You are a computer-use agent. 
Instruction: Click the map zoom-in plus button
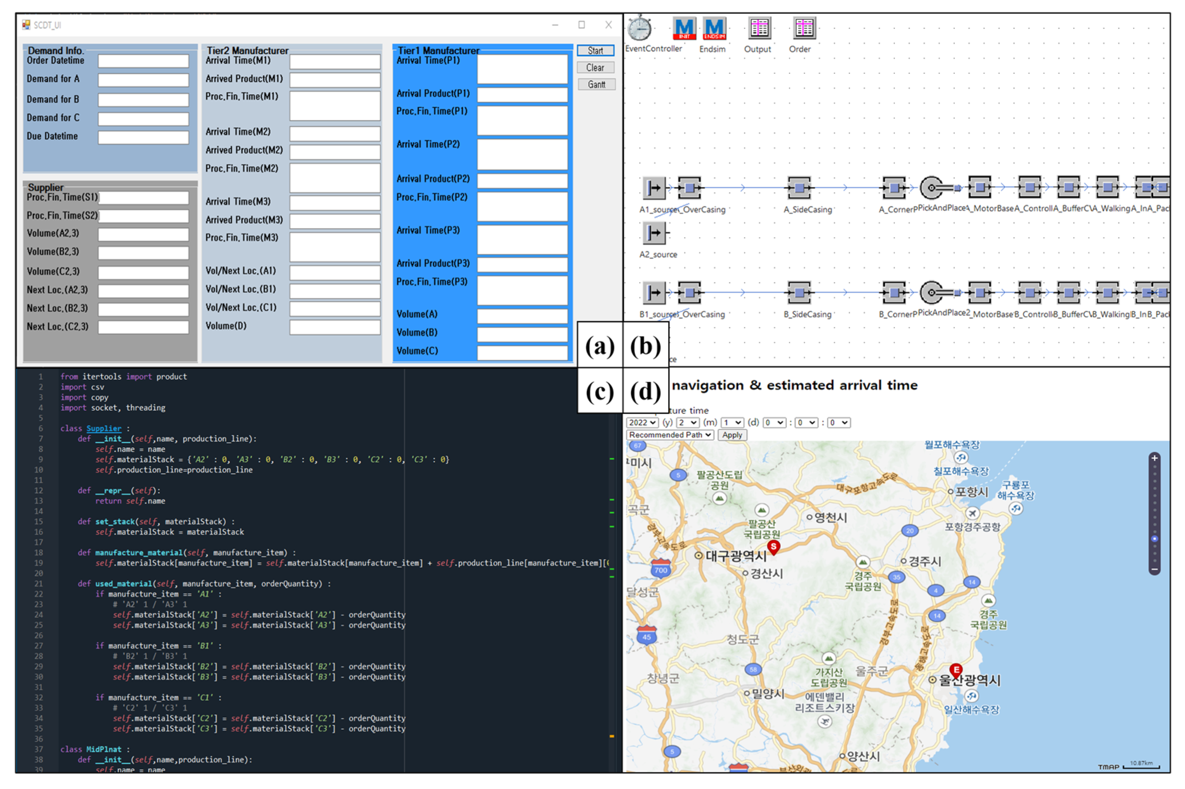[1154, 458]
